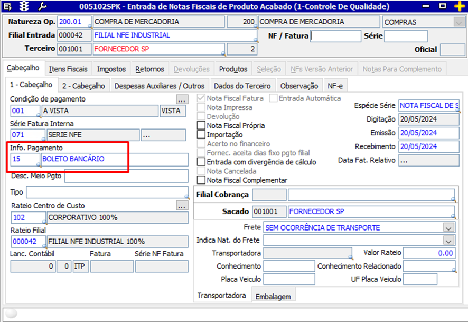
Task: Open lookup for Natureza Op. 200.01 field
Action: [x=89, y=27]
